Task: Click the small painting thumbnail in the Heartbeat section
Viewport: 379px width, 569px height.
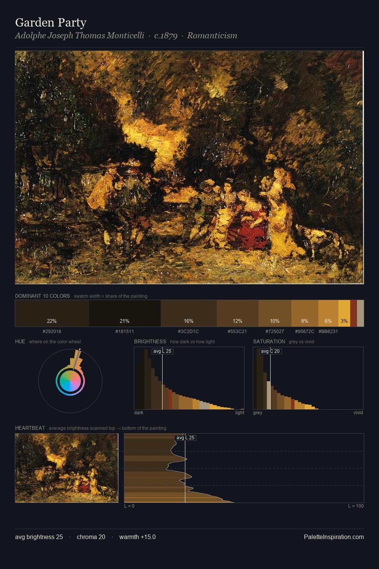Action: click(67, 468)
